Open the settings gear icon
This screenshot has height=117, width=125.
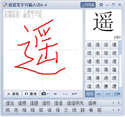(x=101, y=5)
